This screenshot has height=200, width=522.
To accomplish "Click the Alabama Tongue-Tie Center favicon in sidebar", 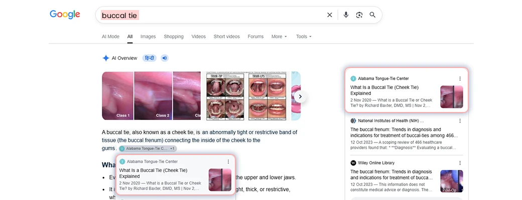I will tap(353, 78).
